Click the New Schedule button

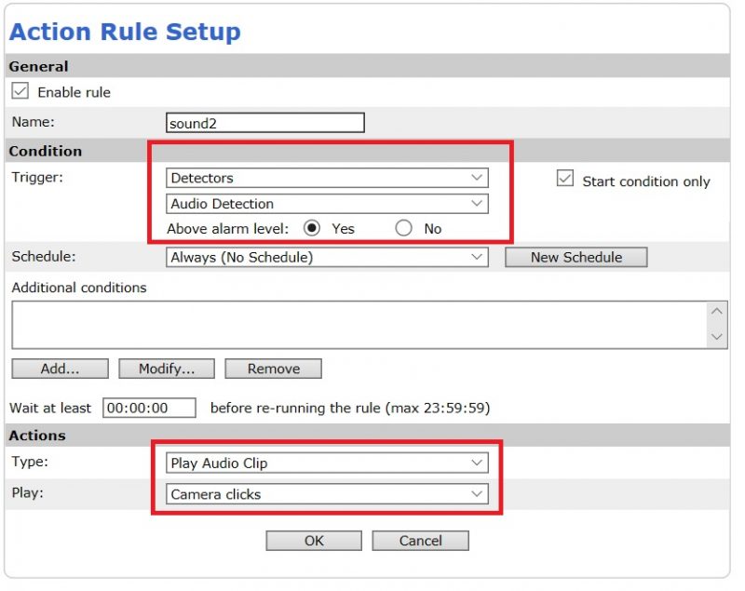click(576, 257)
